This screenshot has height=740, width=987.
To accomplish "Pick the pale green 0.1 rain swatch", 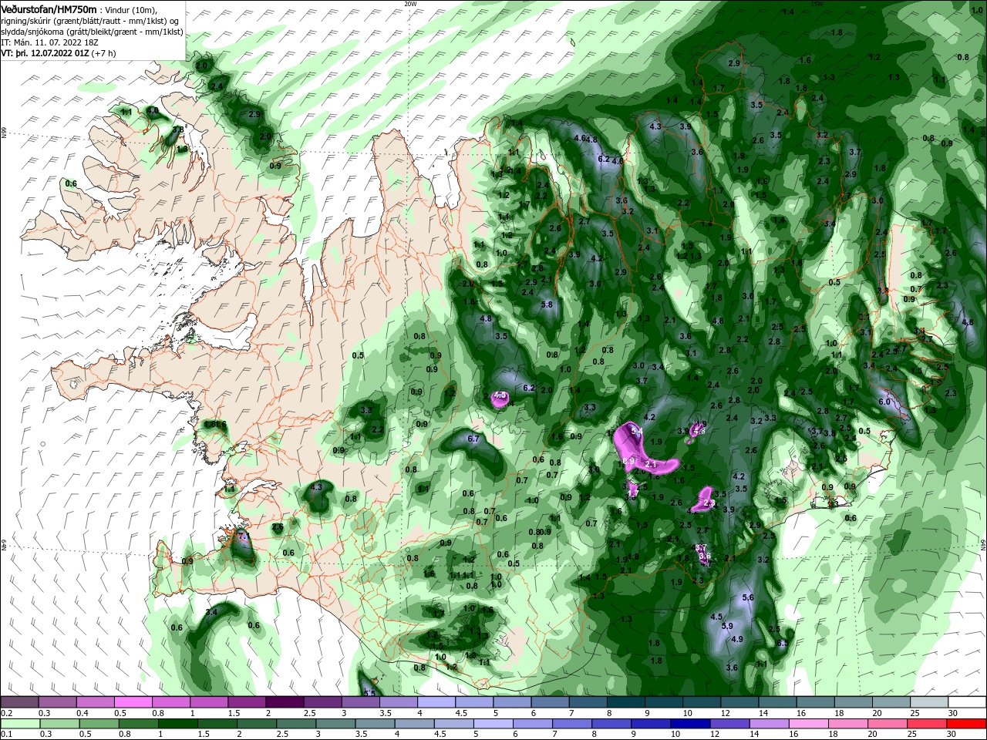I will click(19, 724).
